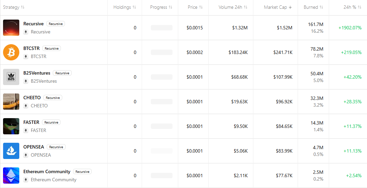Click Ethereum chain icon beside BTCSTR ticker
The height and width of the screenshot is (188, 367).
coord(26,57)
